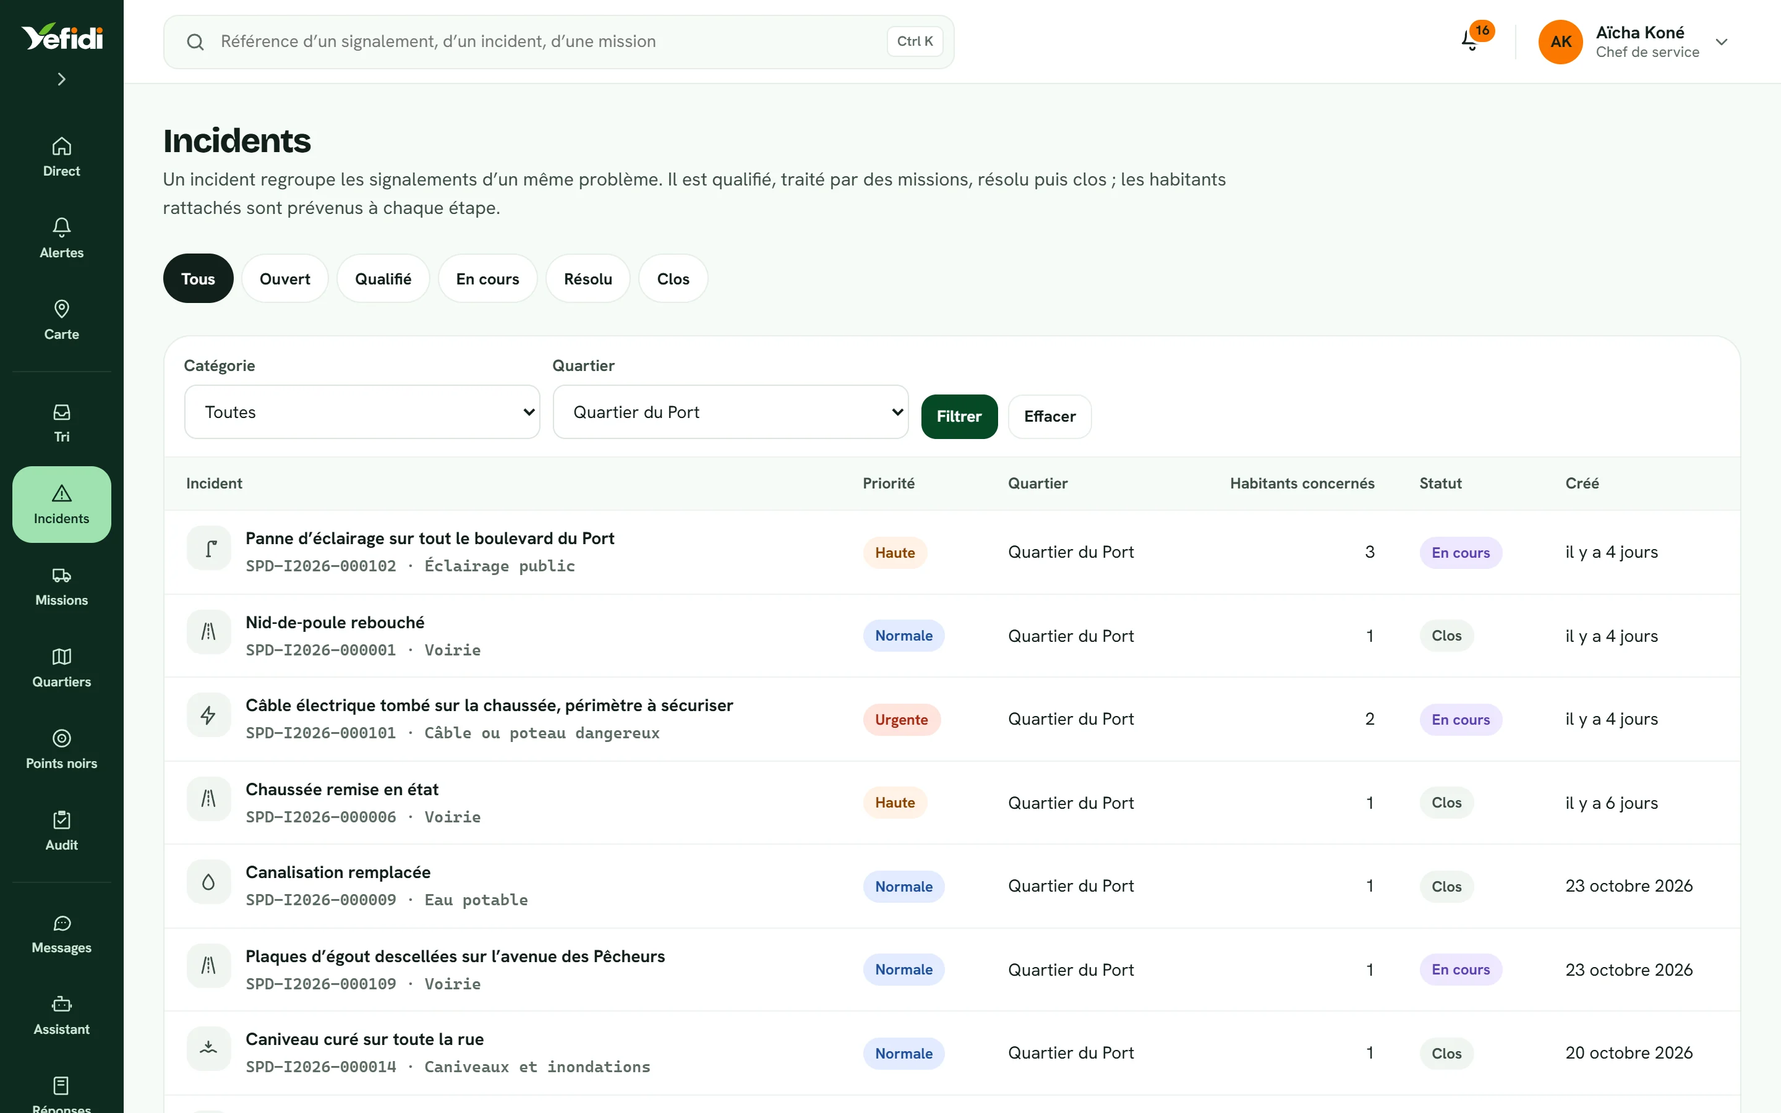Switch to the Résolu status tab

[x=587, y=279]
